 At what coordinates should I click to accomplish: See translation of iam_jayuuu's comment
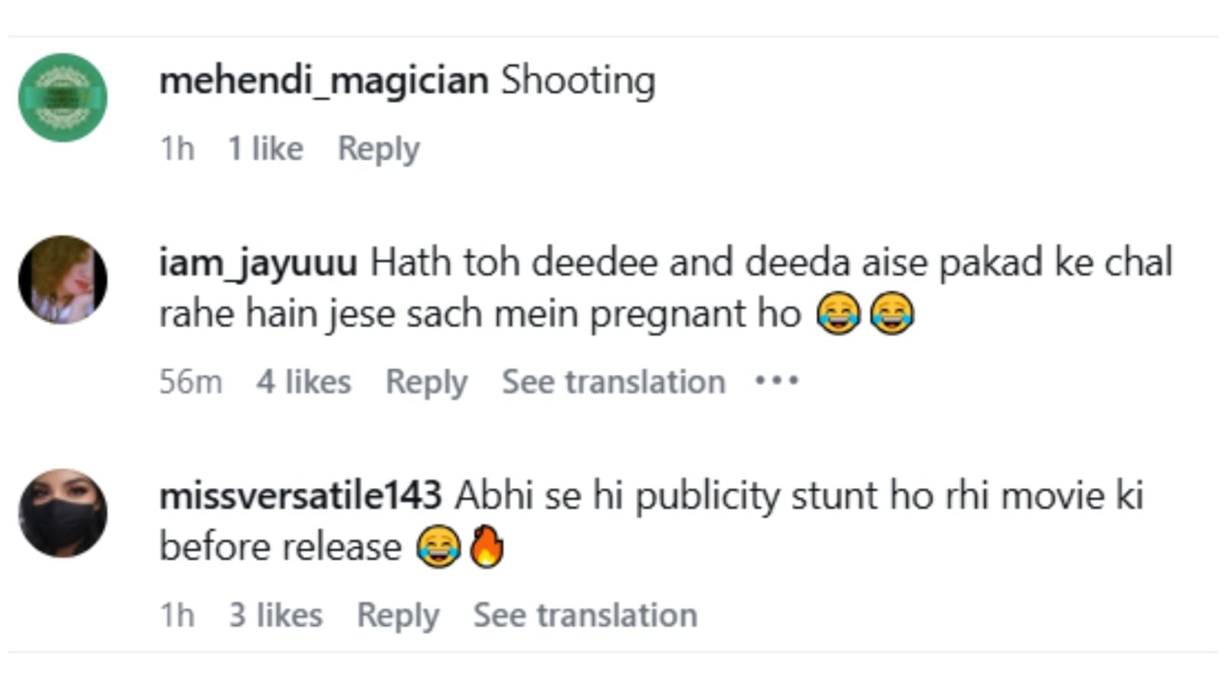(x=613, y=381)
